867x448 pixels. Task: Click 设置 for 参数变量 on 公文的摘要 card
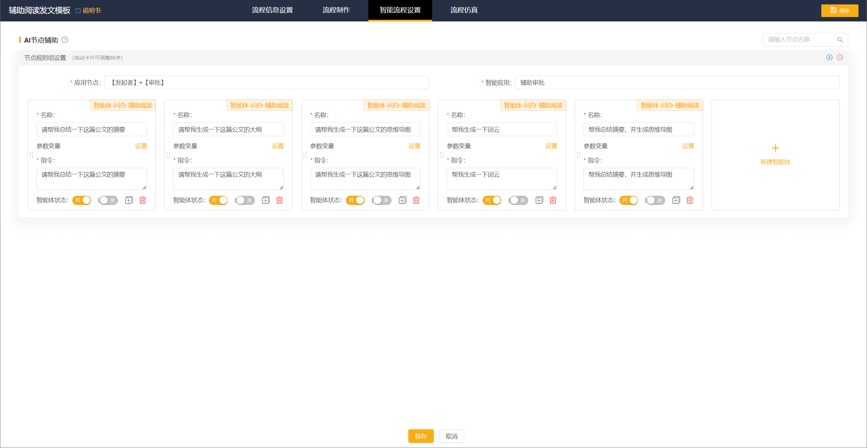pos(141,146)
